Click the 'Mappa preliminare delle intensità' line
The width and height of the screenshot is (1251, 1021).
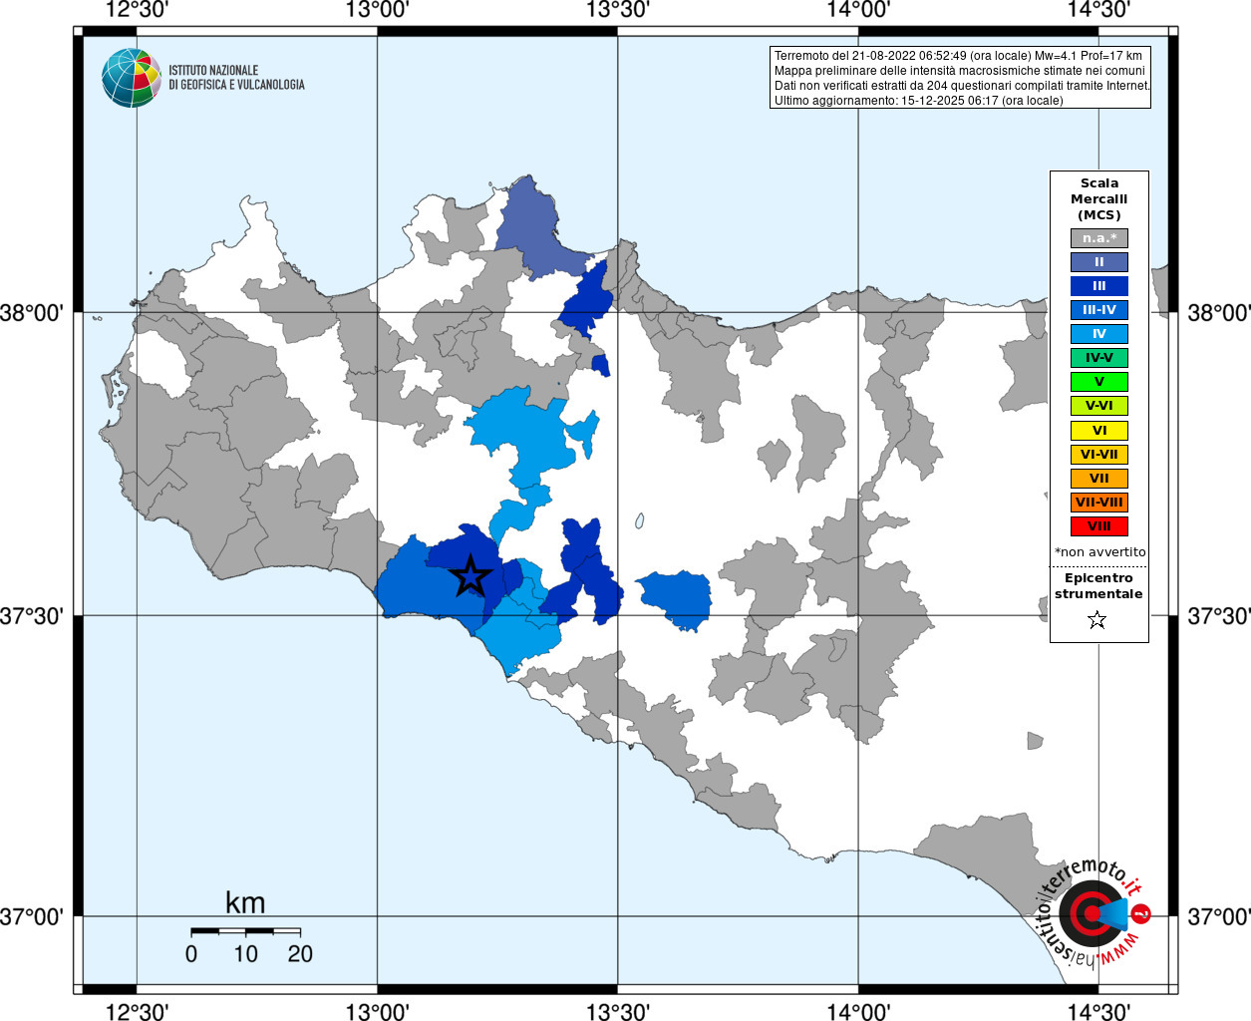click(960, 71)
